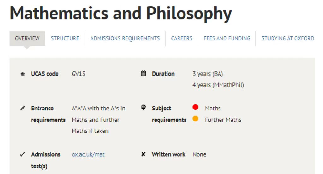
Task: Click the orange dot next to Further Maths
Action: point(195,119)
